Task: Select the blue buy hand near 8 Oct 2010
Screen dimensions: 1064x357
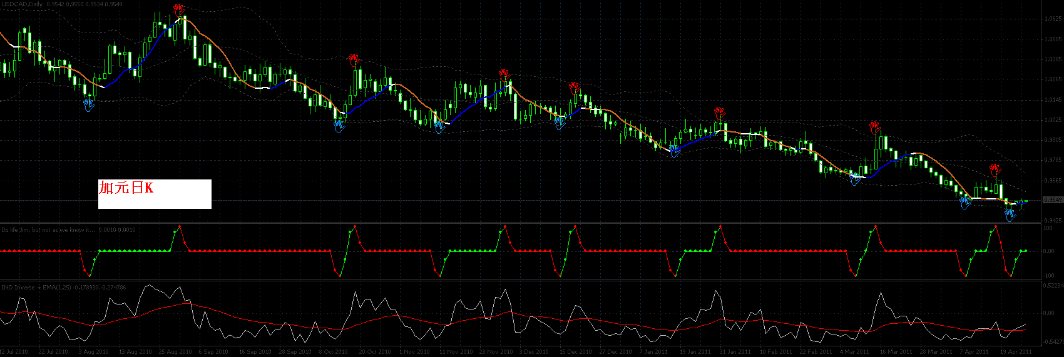Action: (339, 126)
